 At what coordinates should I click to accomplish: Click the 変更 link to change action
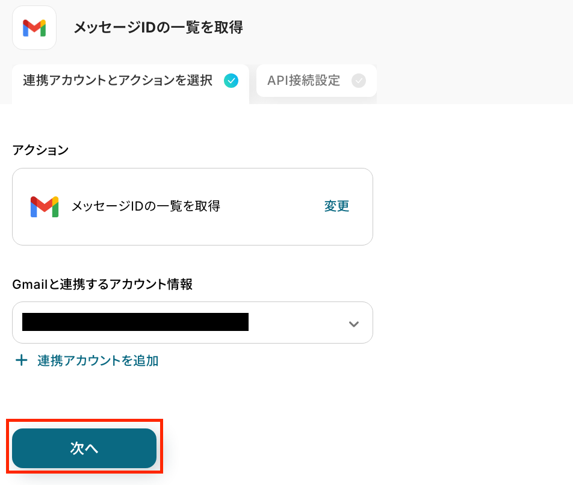pos(336,206)
